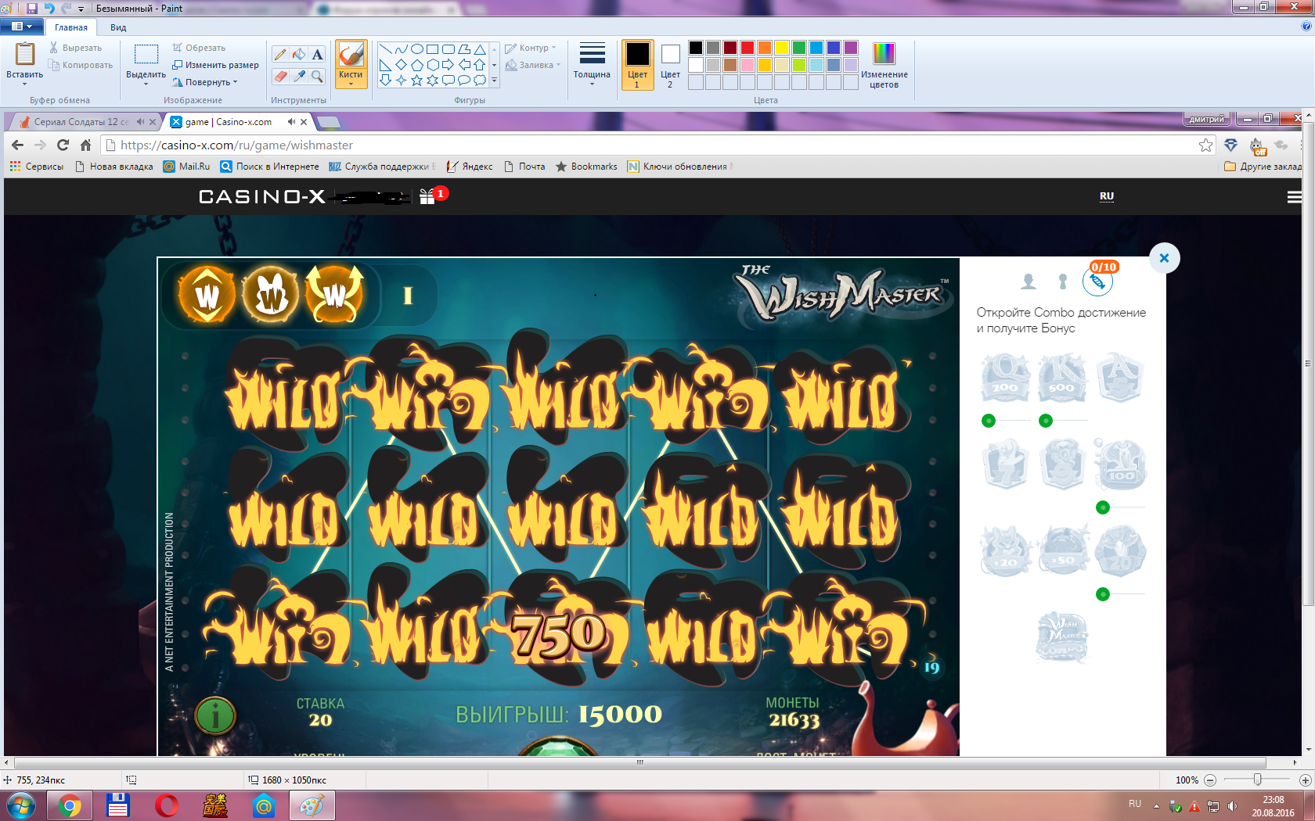Open Paint Help via the question mark icon

(1306, 27)
